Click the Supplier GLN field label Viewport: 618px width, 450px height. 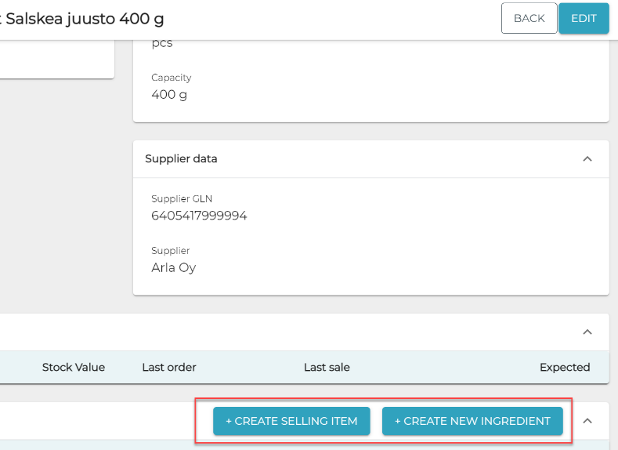tap(182, 199)
